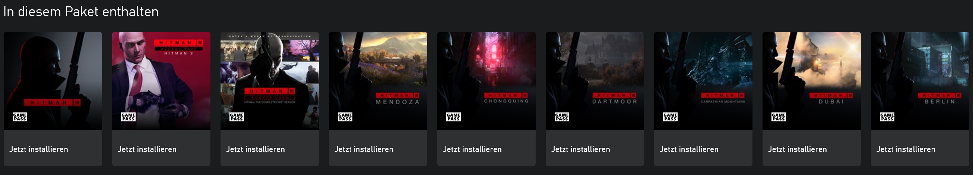973x175 pixels.
Task: Select the Mendoza location artwork
Action: (378, 81)
